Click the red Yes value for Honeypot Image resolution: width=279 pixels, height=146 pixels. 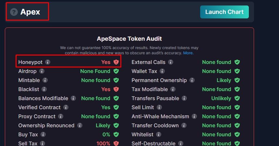(106, 62)
